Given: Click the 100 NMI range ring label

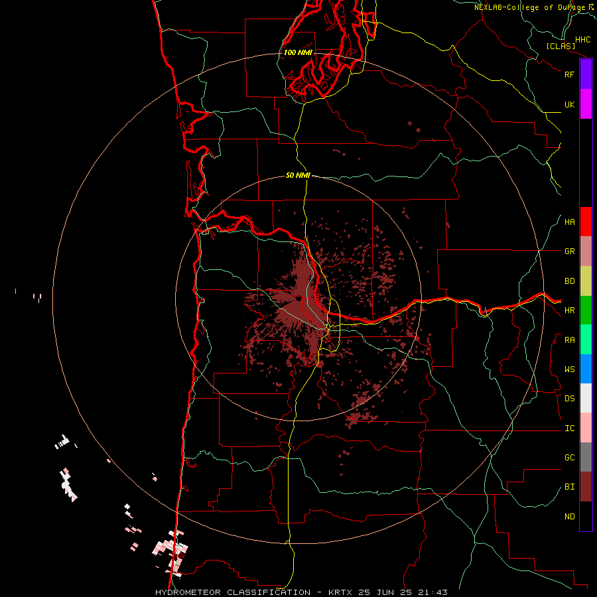Looking at the screenshot, I should (x=298, y=52).
